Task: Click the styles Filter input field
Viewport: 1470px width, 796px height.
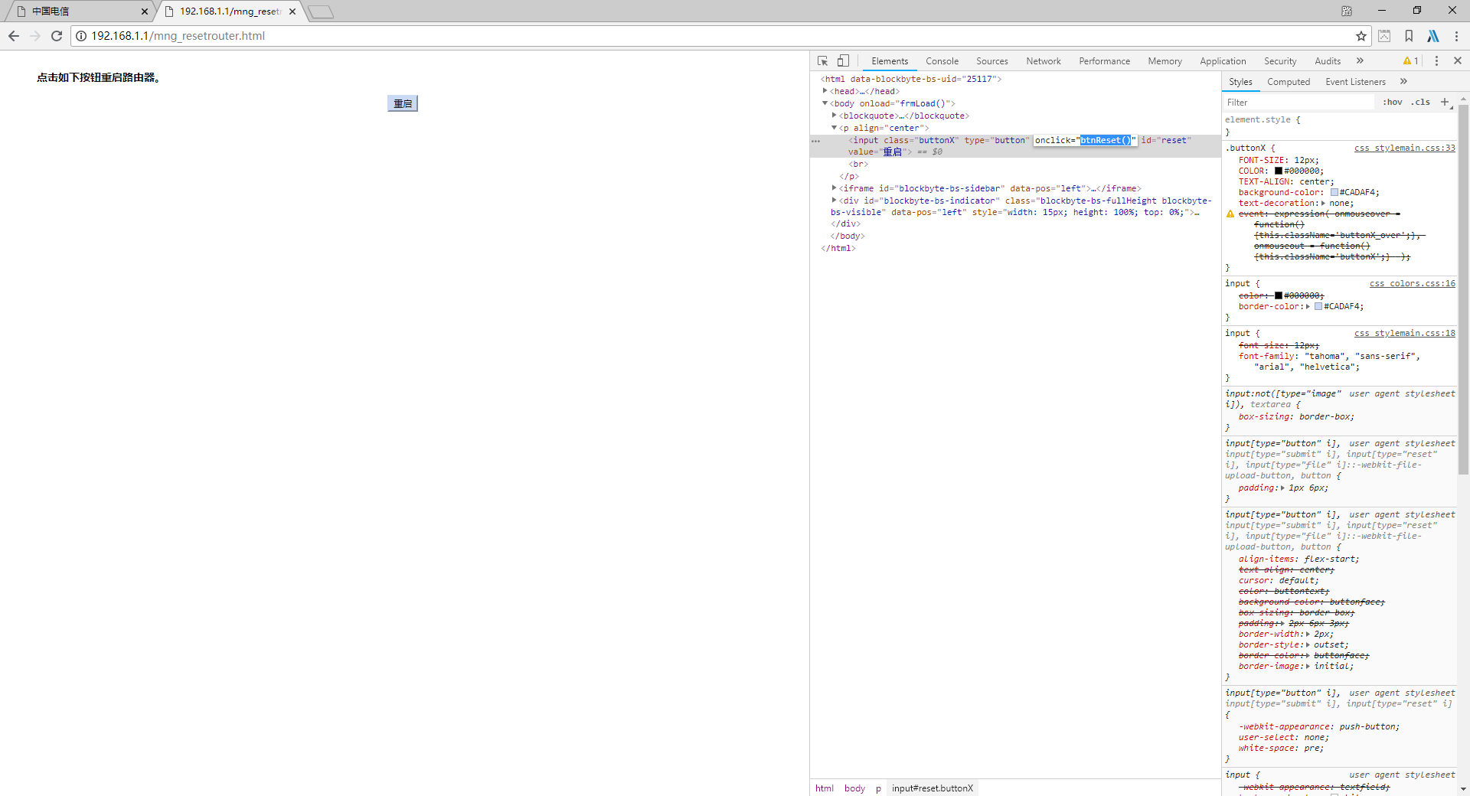Action: click(1298, 103)
